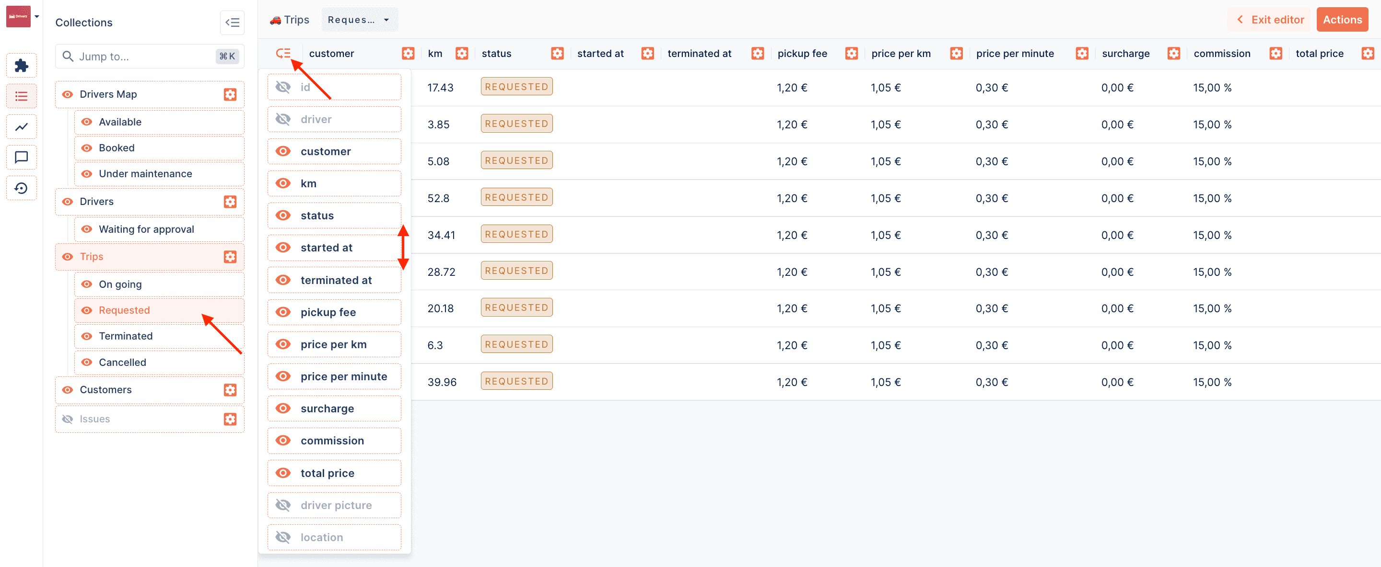The width and height of the screenshot is (1381, 567).
Task: Open settings gear for Customers collection
Action: click(x=230, y=390)
